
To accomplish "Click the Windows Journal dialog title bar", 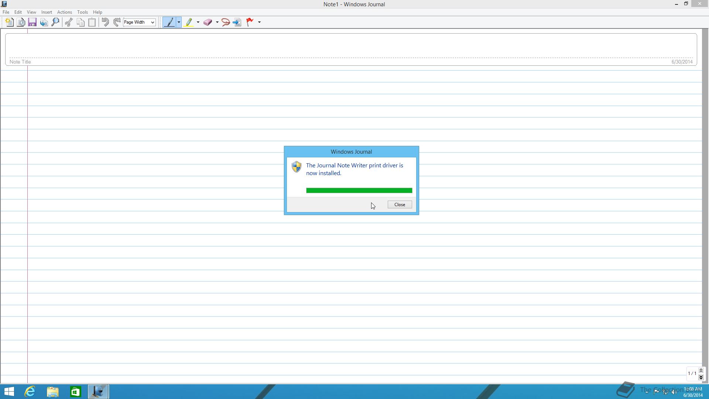I will [x=351, y=152].
